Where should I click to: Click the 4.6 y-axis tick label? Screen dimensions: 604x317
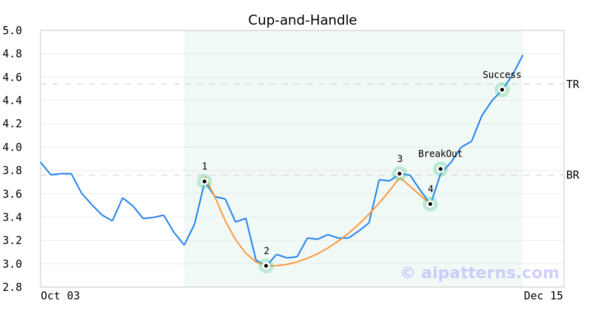point(12,77)
